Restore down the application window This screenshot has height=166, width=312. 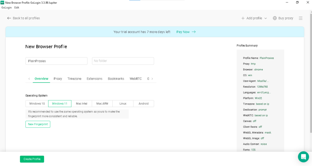(297, 2)
